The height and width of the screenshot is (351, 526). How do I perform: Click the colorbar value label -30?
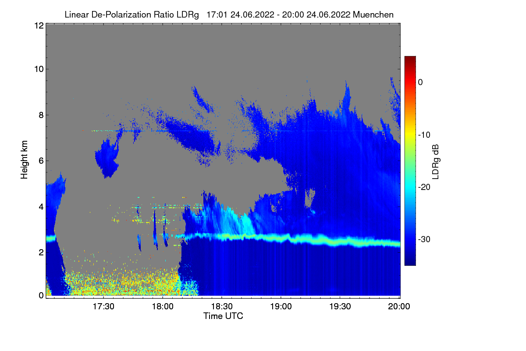424,239
